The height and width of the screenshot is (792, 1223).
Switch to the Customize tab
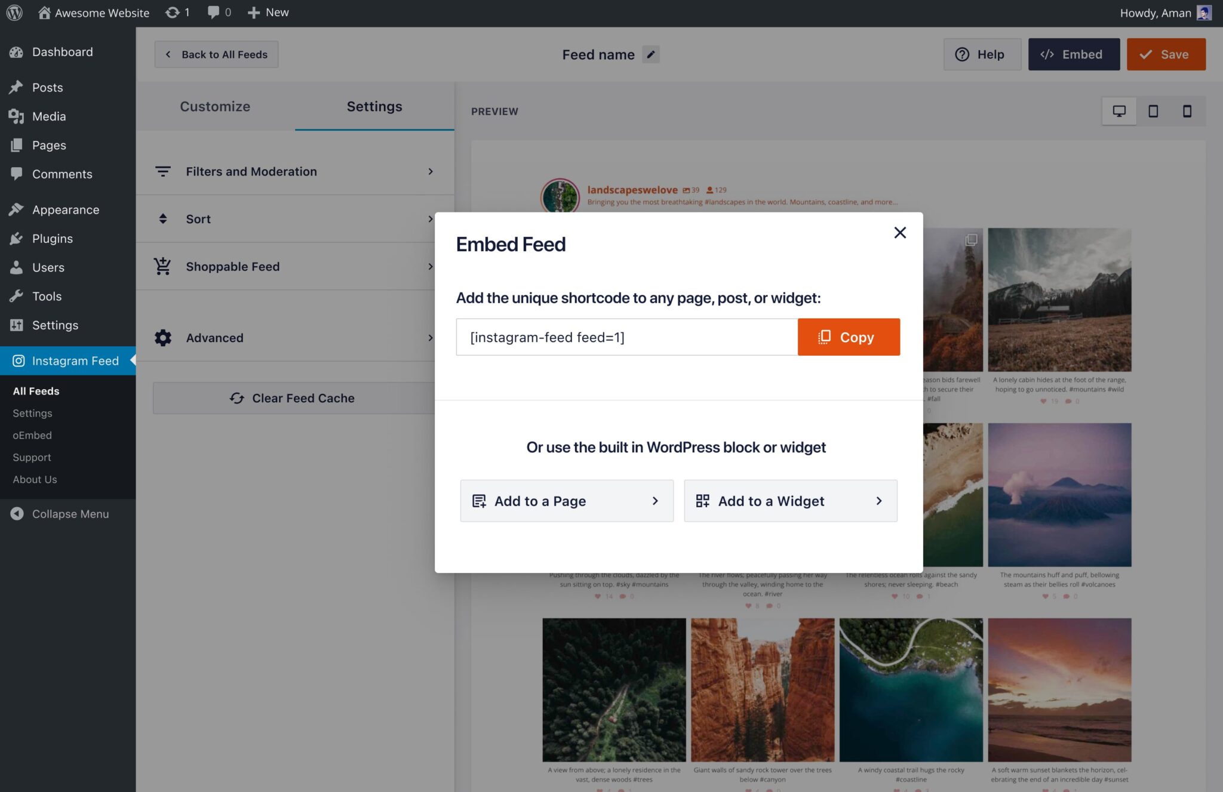pos(215,106)
